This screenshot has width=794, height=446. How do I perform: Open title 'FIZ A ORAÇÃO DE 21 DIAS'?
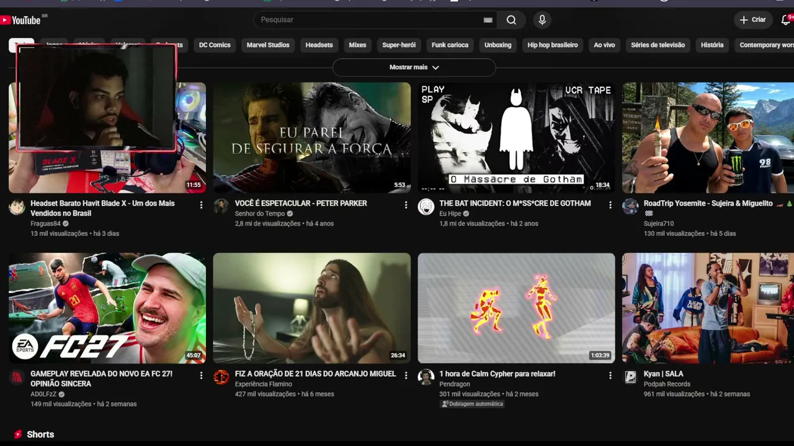click(315, 374)
